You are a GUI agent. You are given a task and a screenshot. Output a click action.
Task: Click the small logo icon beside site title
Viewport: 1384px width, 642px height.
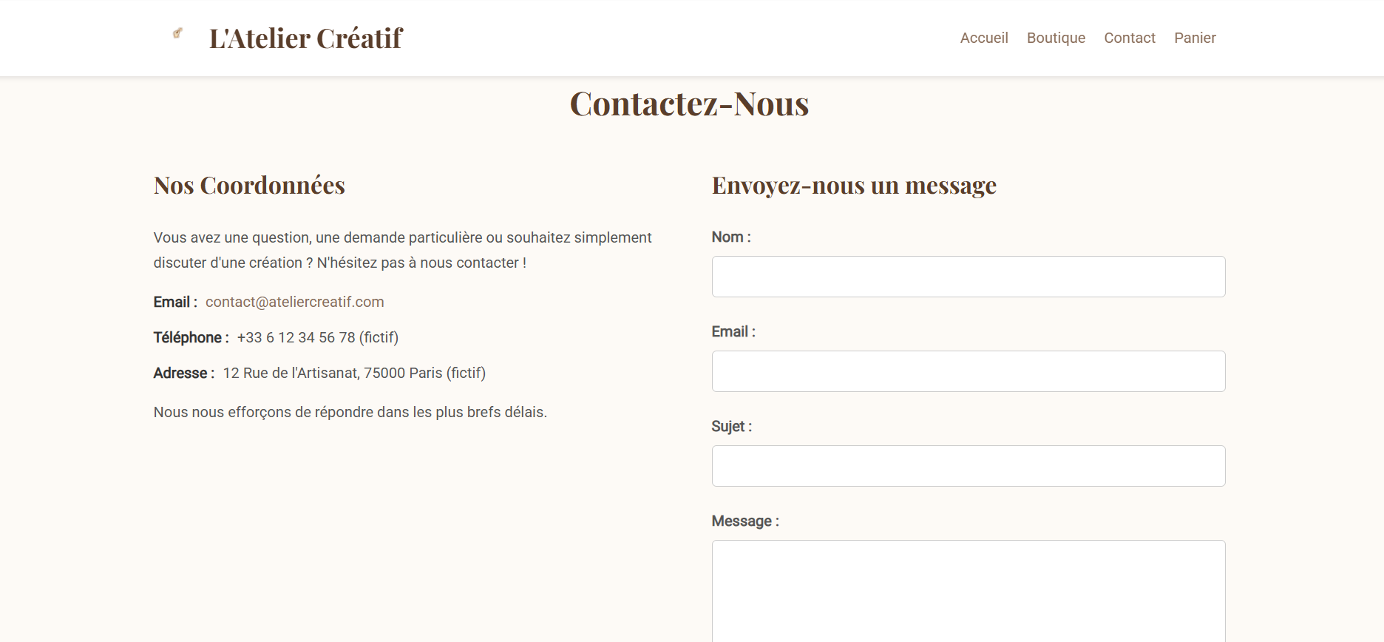point(177,33)
